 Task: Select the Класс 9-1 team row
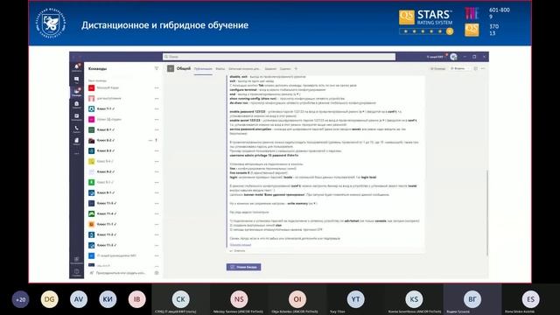tap(123, 192)
